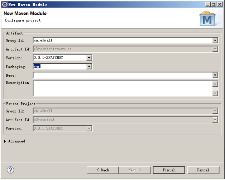
Task: Open Artifact Version dropdown arrow
Action: (x=89, y=58)
